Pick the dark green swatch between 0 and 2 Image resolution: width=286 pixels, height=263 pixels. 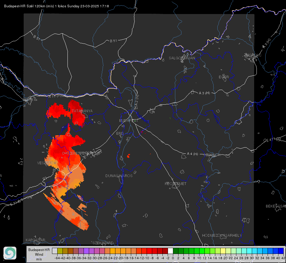click(176, 251)
